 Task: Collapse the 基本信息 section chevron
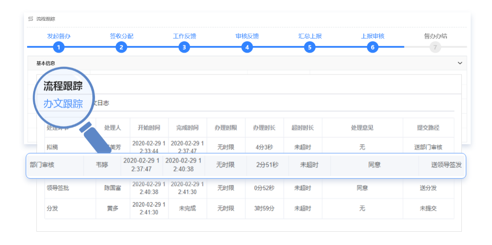[x=460, y=63]
